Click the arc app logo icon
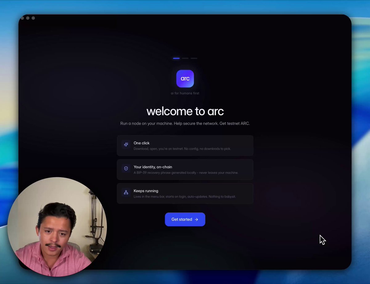Viewport: 370px width, 284px height. click(x=185, y=79)
